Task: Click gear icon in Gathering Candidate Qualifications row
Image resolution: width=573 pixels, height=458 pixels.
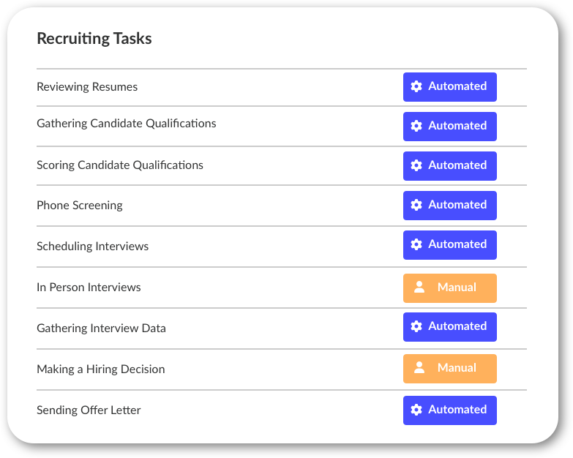Action: pos(416,126)
